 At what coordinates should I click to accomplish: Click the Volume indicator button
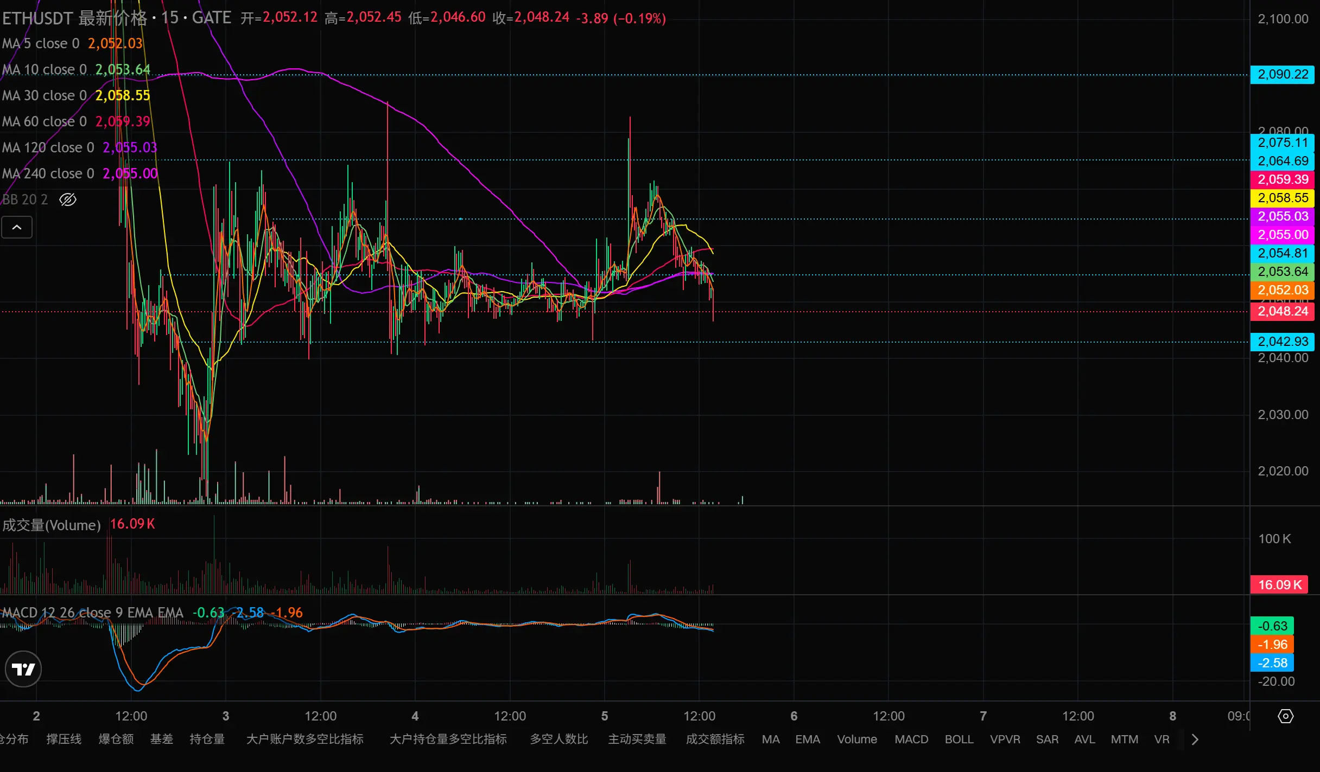coord(856,739)
